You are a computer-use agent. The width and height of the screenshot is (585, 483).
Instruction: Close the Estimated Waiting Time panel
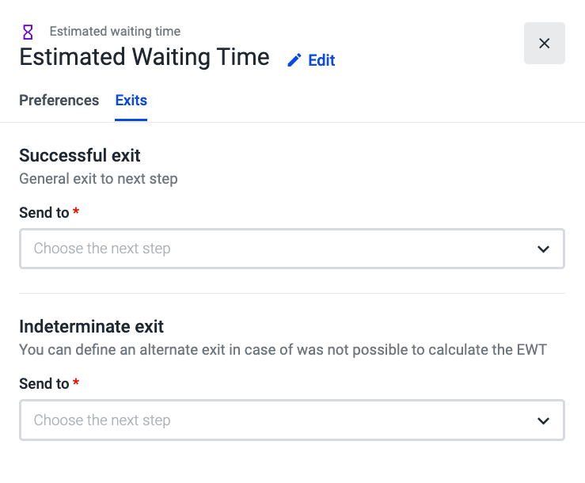point(545,44)
